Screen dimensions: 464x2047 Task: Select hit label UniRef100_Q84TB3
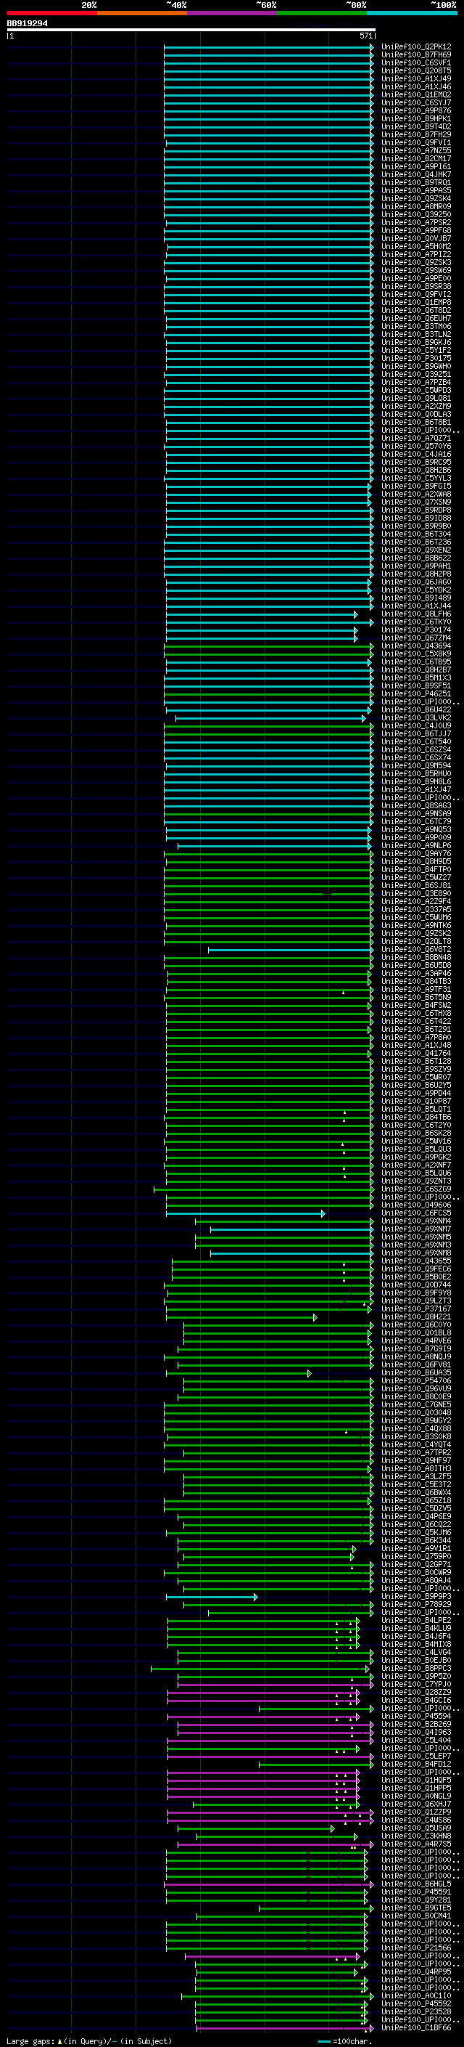click(x=416, y=982)
